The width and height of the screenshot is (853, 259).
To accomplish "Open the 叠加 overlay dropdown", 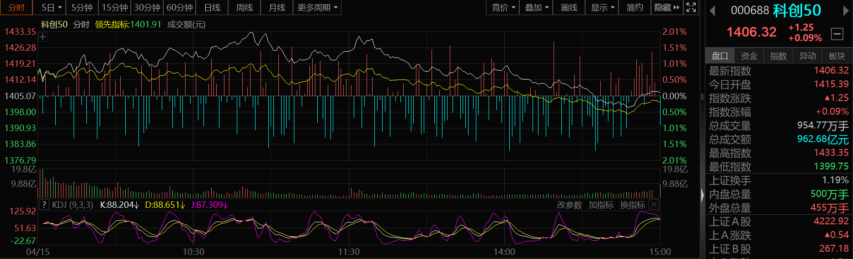I will coord(536,7).
